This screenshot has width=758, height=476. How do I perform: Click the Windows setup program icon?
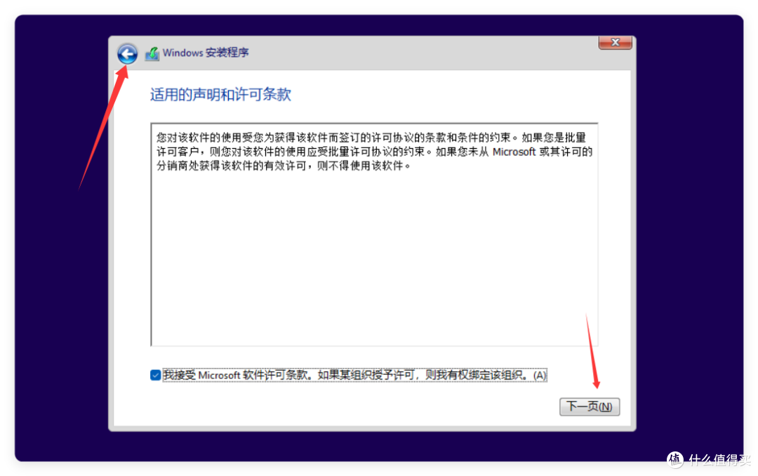pyautogui.click(x=152, y=53)
